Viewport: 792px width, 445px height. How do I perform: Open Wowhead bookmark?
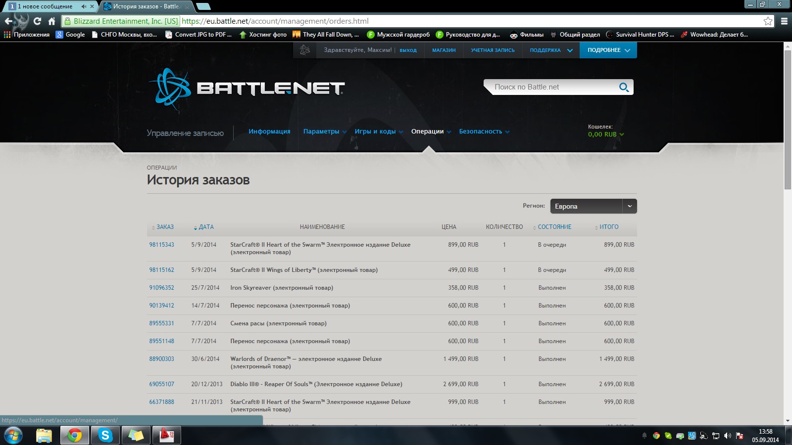tap(714, 35)
